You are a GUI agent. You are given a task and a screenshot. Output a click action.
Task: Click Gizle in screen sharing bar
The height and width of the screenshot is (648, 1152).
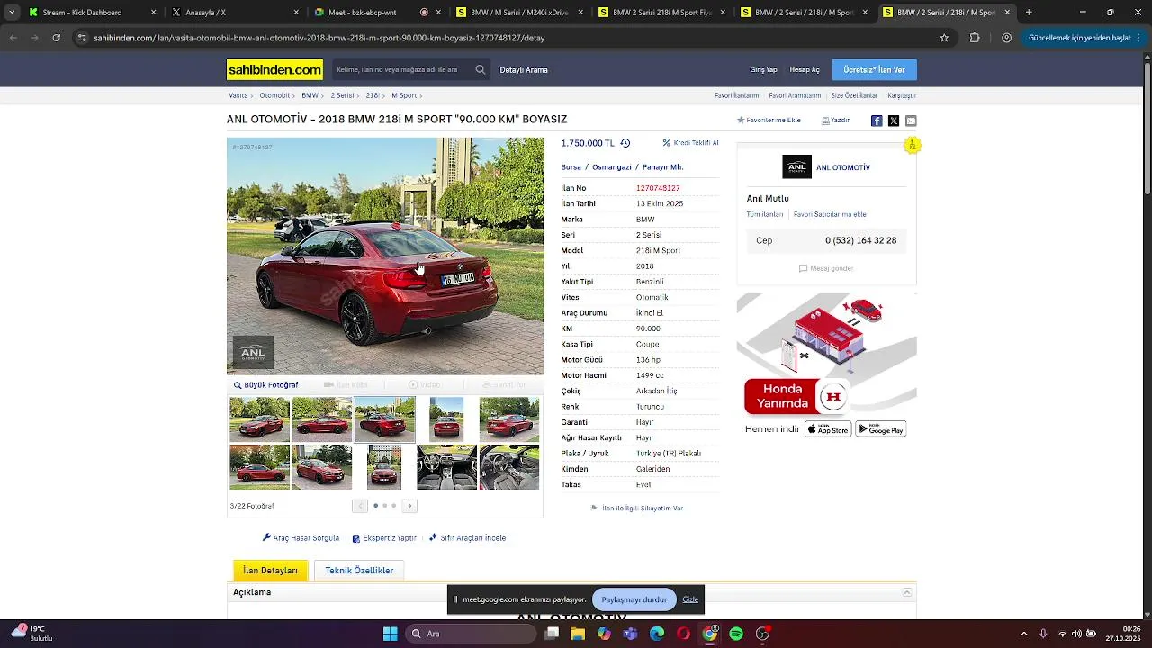[x=690, y=599]
